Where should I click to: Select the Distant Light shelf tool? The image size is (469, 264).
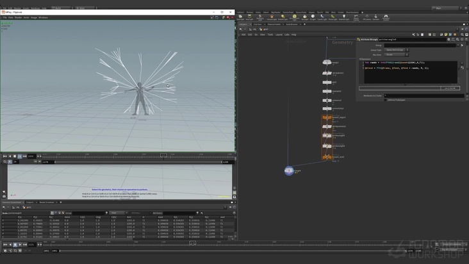point(283,17)
